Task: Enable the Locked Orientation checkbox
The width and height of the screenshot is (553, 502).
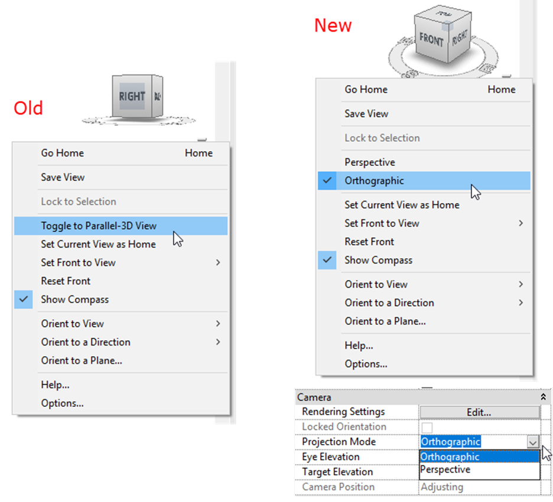Action: tap(426, 427)
